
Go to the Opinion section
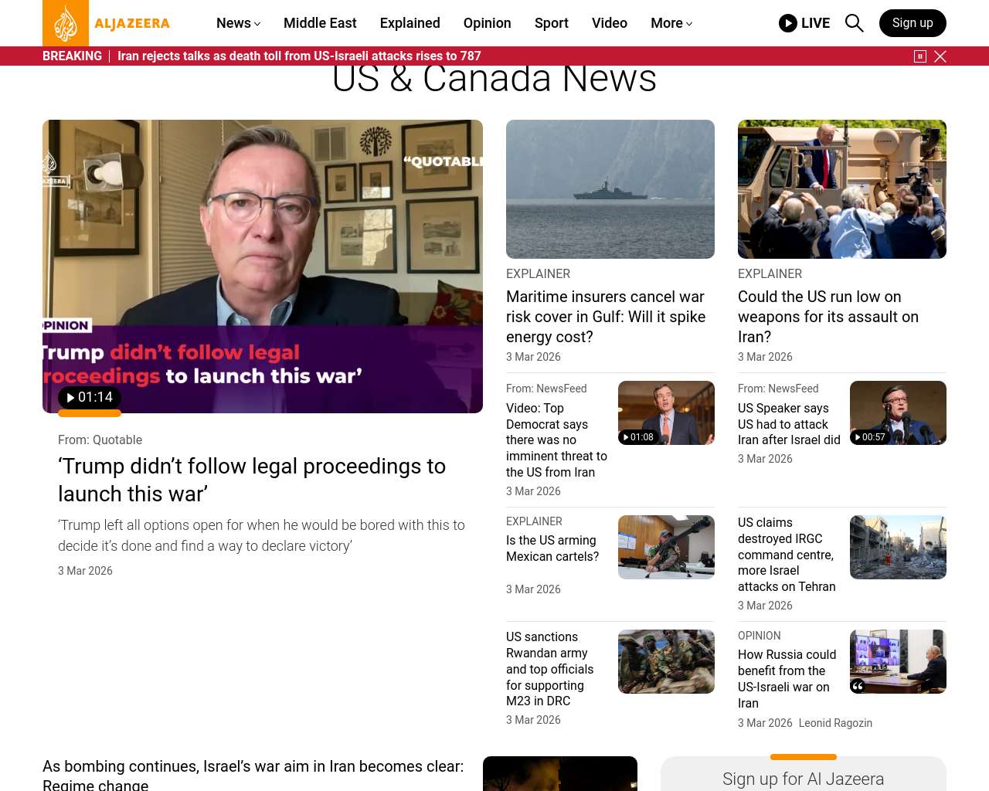coord(487,23)
